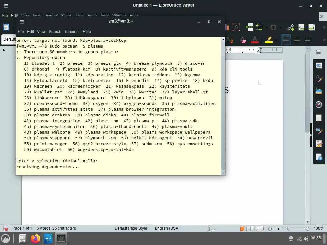Open the font color dropdown arrow
The height and width of the screenshot is (245, 327).
262,40
